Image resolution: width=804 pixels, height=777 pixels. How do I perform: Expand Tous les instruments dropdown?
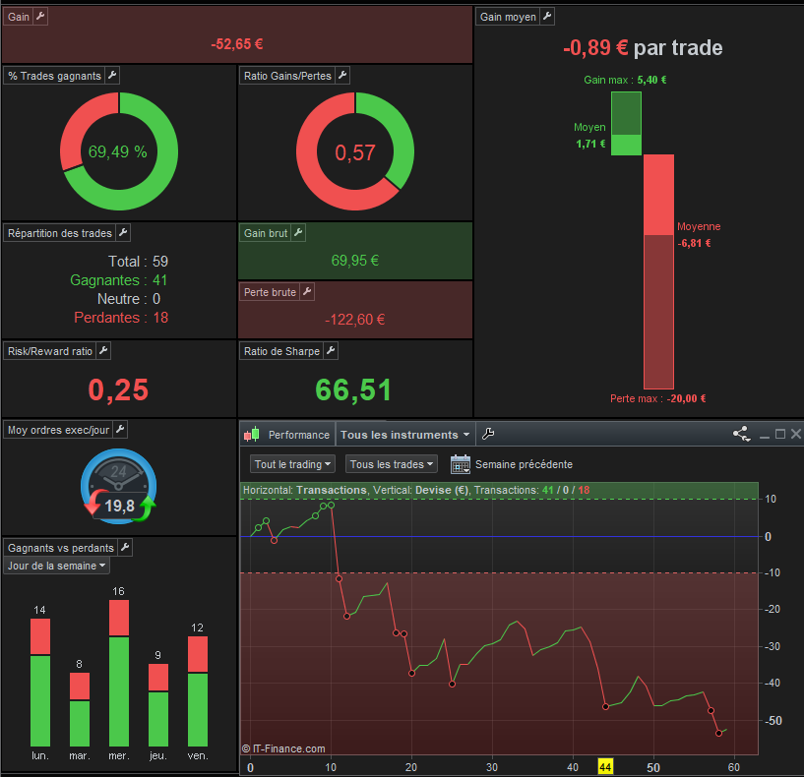click(405, 435)
